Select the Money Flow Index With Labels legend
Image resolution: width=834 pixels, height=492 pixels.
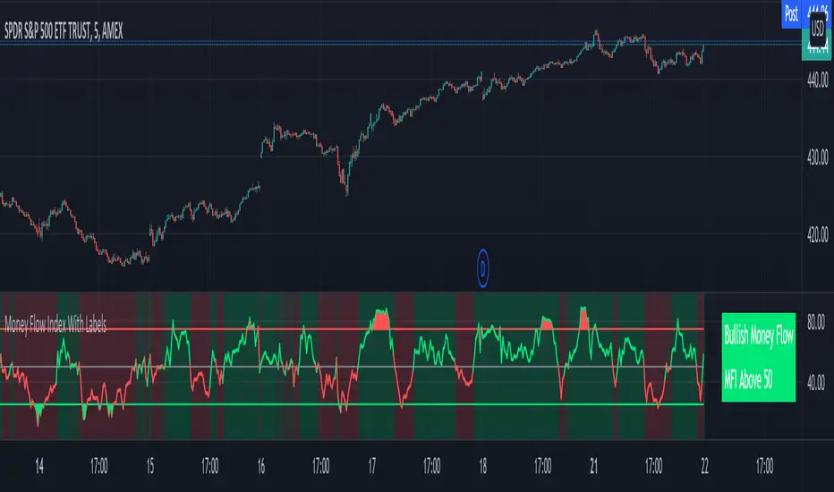55,324
